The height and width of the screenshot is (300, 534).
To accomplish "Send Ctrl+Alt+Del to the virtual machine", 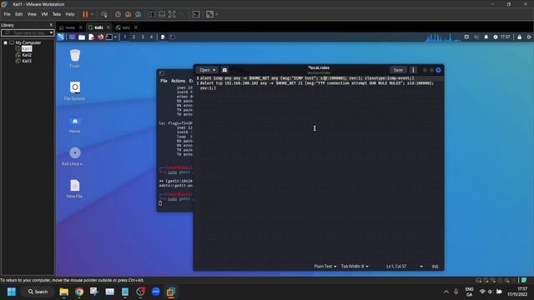I will 104,14.
